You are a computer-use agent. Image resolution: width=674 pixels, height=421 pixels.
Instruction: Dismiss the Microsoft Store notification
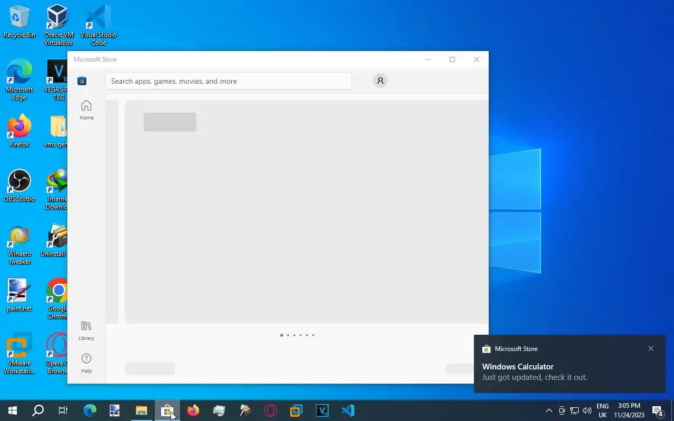pos(651,348)
